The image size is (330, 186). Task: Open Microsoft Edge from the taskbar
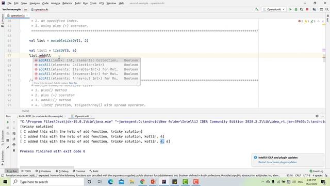pyautogui.click(x=110, y=182)
